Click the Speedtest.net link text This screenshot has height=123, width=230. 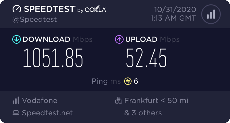coord(48,113)
